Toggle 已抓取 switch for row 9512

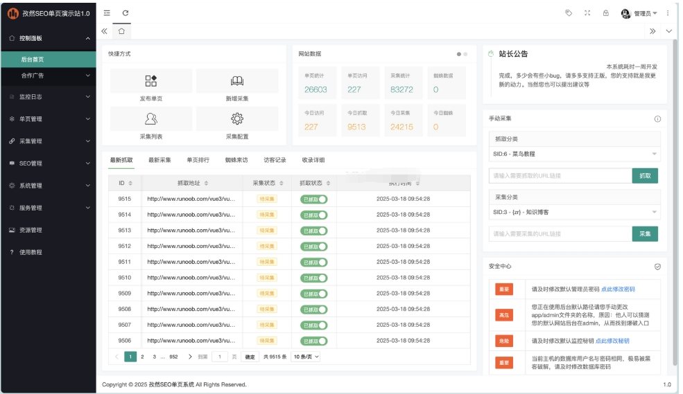(x=313, y=247)
